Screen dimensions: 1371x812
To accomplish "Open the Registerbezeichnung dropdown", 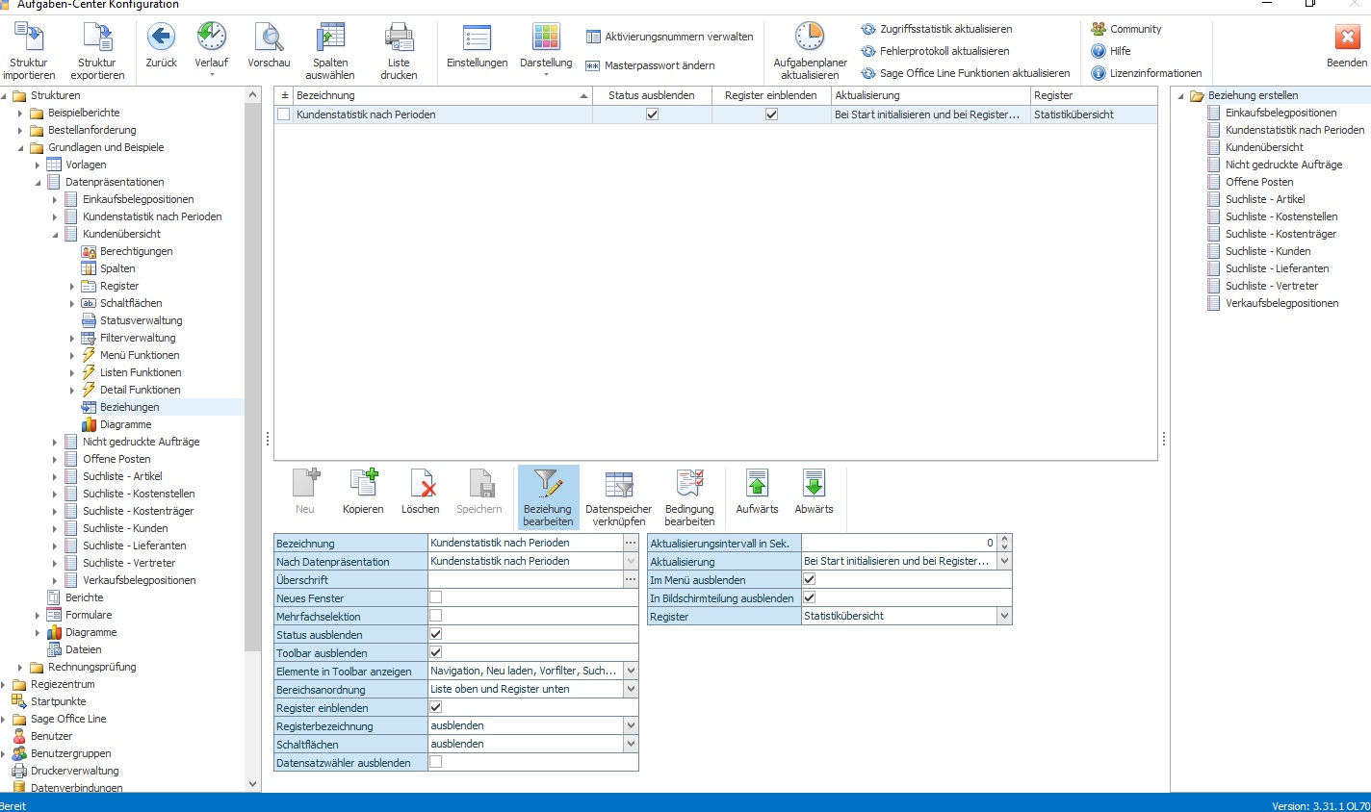I will click(631, 725).
